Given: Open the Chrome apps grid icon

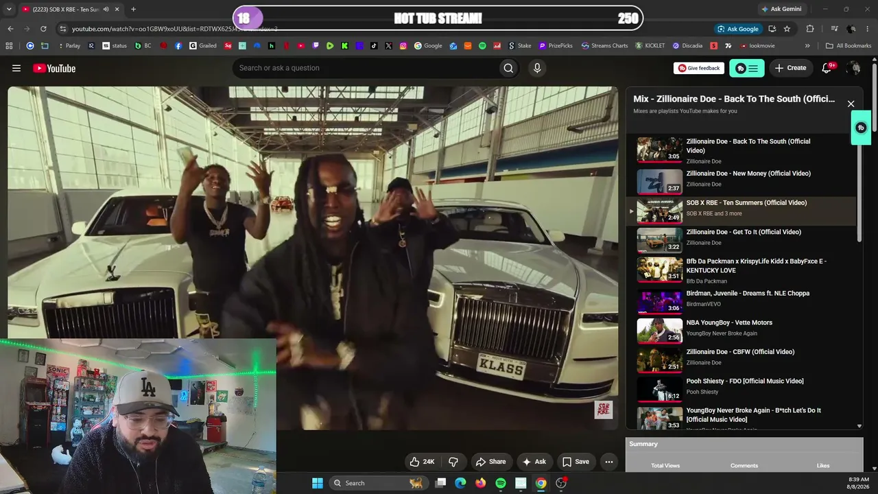Looking at the screenshot, I should pos(9,46).
